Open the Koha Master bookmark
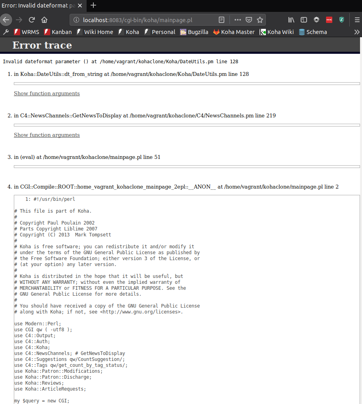The image size is (362, 404). click(234, 32)
